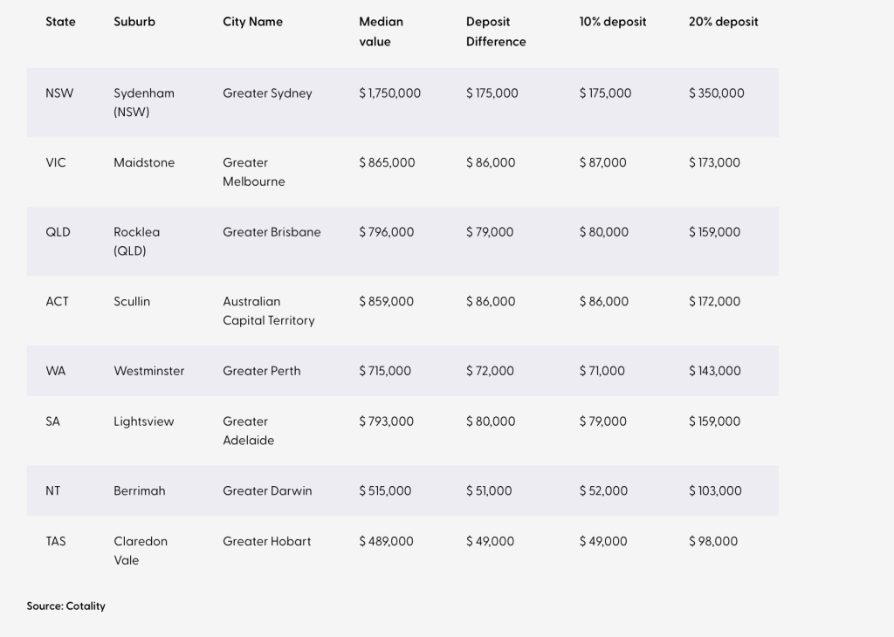
Task: Click the Maidstone suburb cell
Action: coord(144,162)
